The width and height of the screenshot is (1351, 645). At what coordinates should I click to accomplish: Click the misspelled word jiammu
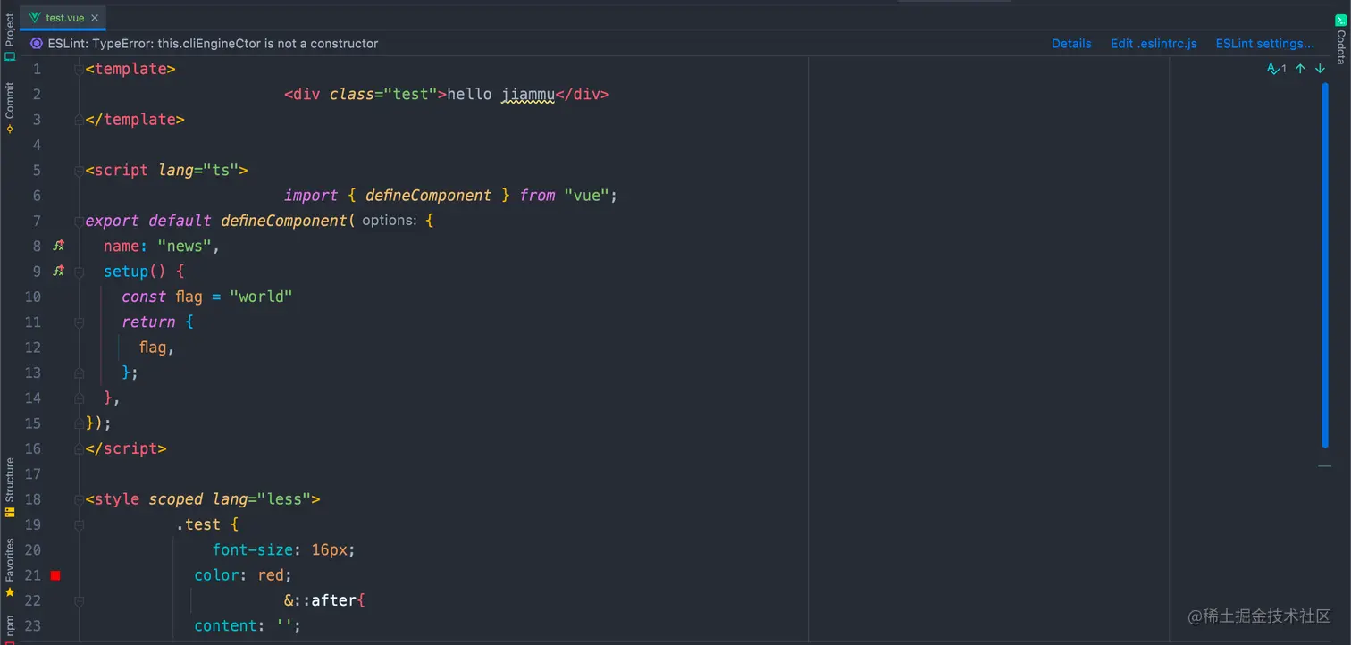(x=528, y=94)
